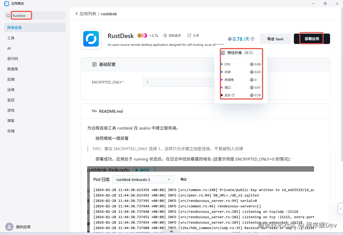Click the app store logo icon
343x235 pixels.
6,4
